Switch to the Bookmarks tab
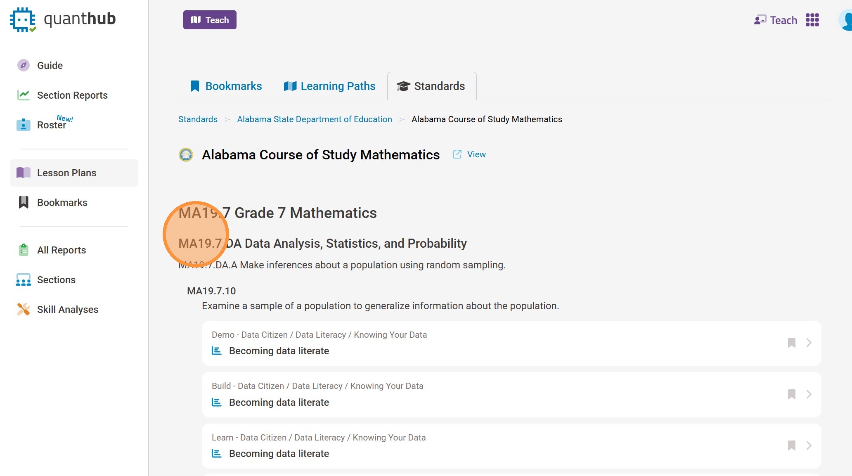 (x=226, y=86)
